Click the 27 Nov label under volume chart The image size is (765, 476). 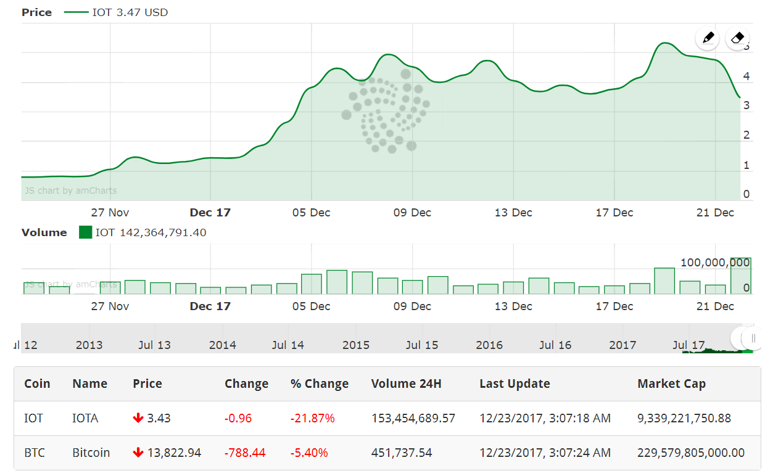pyautogui.click(x=110, y=306)
